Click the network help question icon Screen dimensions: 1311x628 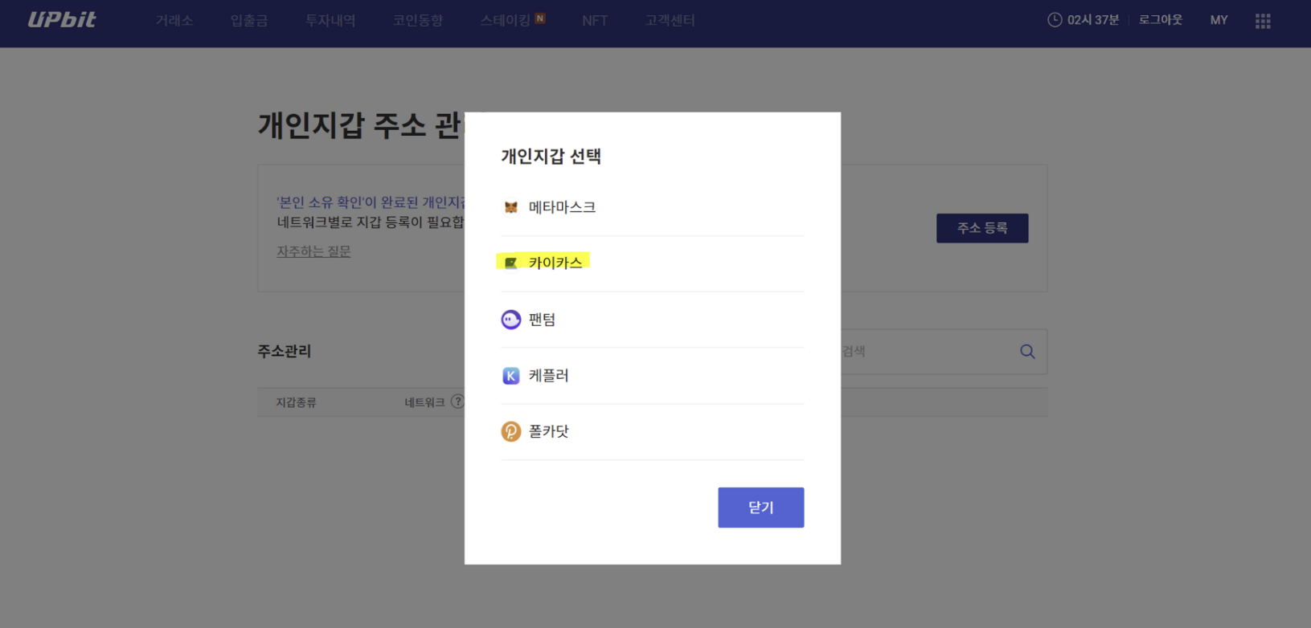(x=457, y=402)
